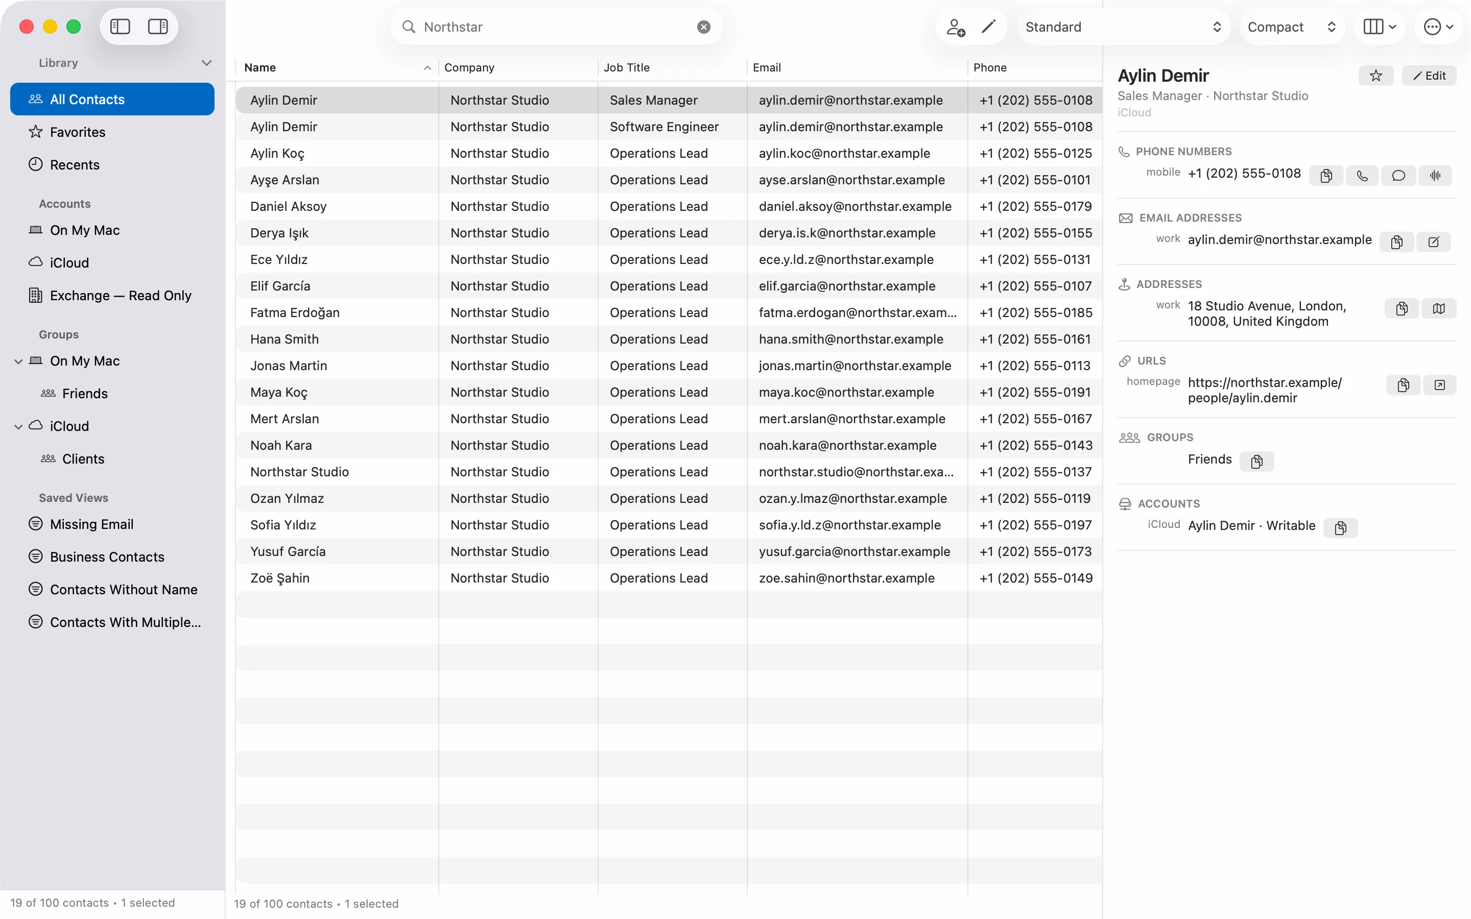1471x919 pixels.
Task: Select the Fatma Erdoğan row
Action: click(x=669, y=312)
